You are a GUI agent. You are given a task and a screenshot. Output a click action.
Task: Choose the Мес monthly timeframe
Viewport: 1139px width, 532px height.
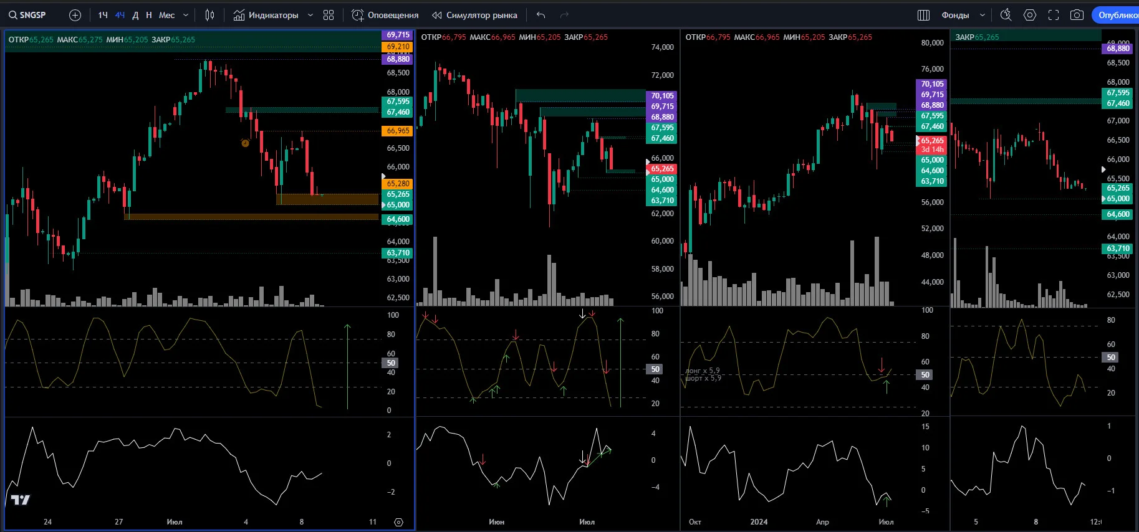point(166,15)
